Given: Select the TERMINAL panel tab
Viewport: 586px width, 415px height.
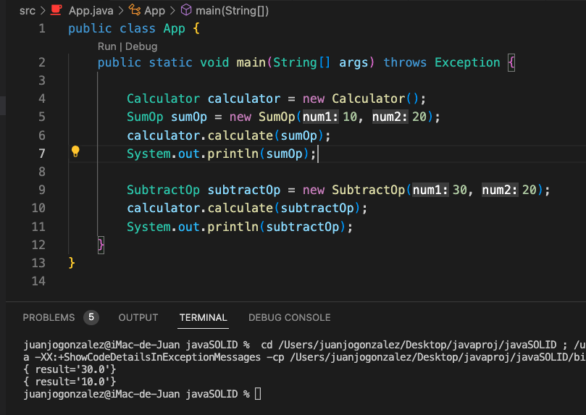Looking at the screenshot, I should click(203, 317).
